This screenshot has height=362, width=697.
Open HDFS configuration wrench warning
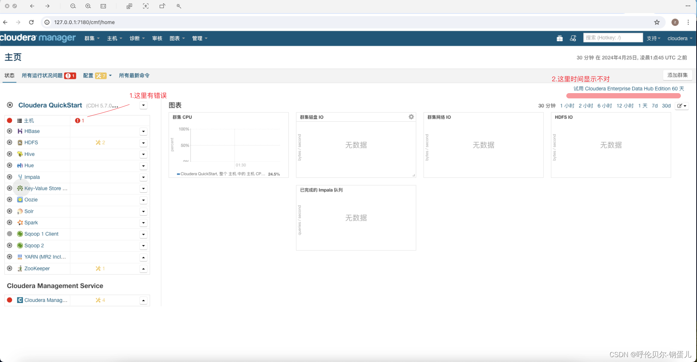[100, 143]
